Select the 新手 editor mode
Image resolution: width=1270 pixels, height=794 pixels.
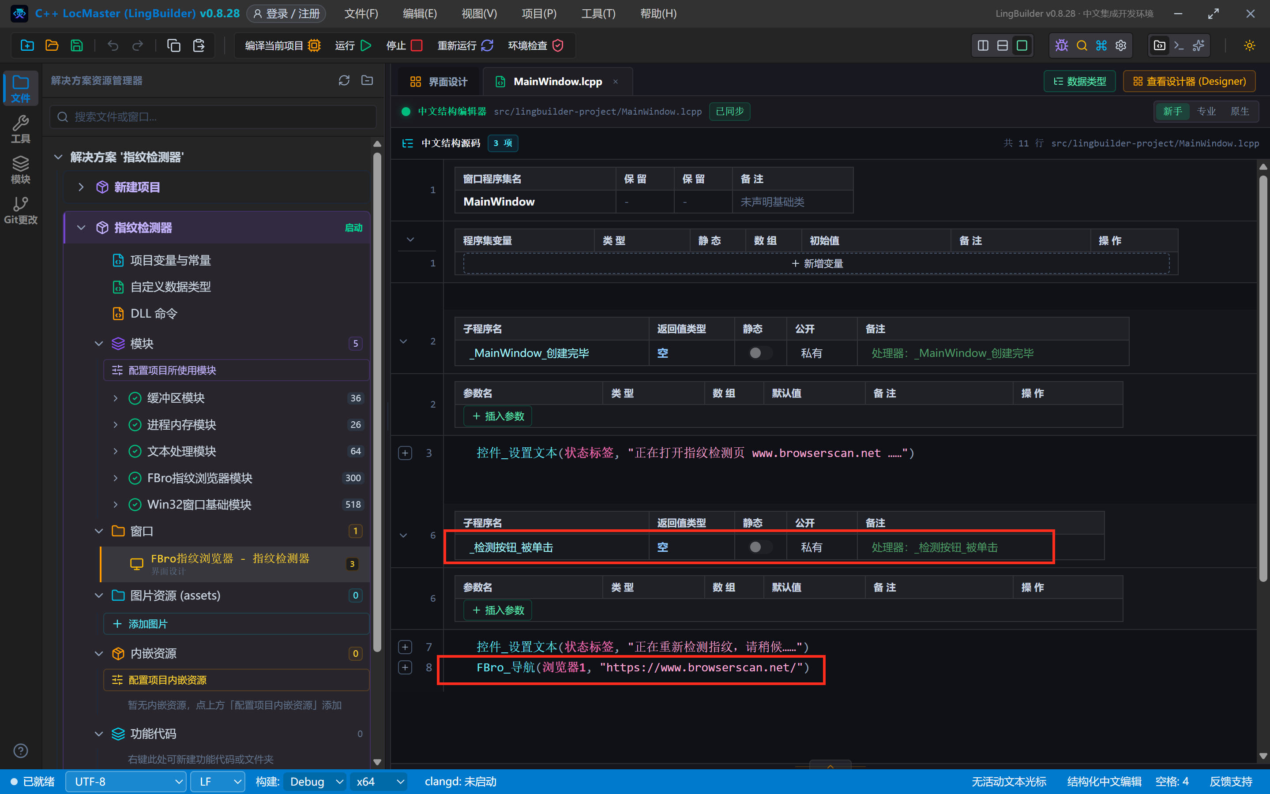tap(1172, 111)
